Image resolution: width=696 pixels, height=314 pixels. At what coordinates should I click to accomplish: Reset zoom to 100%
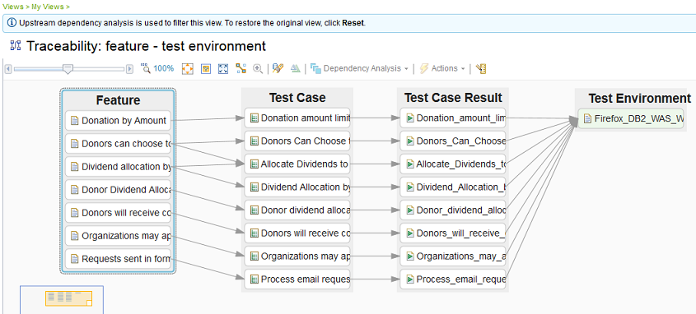pos(157,69)
